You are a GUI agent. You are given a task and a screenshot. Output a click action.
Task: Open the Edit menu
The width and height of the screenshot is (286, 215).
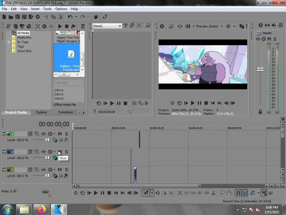(13, 9)
